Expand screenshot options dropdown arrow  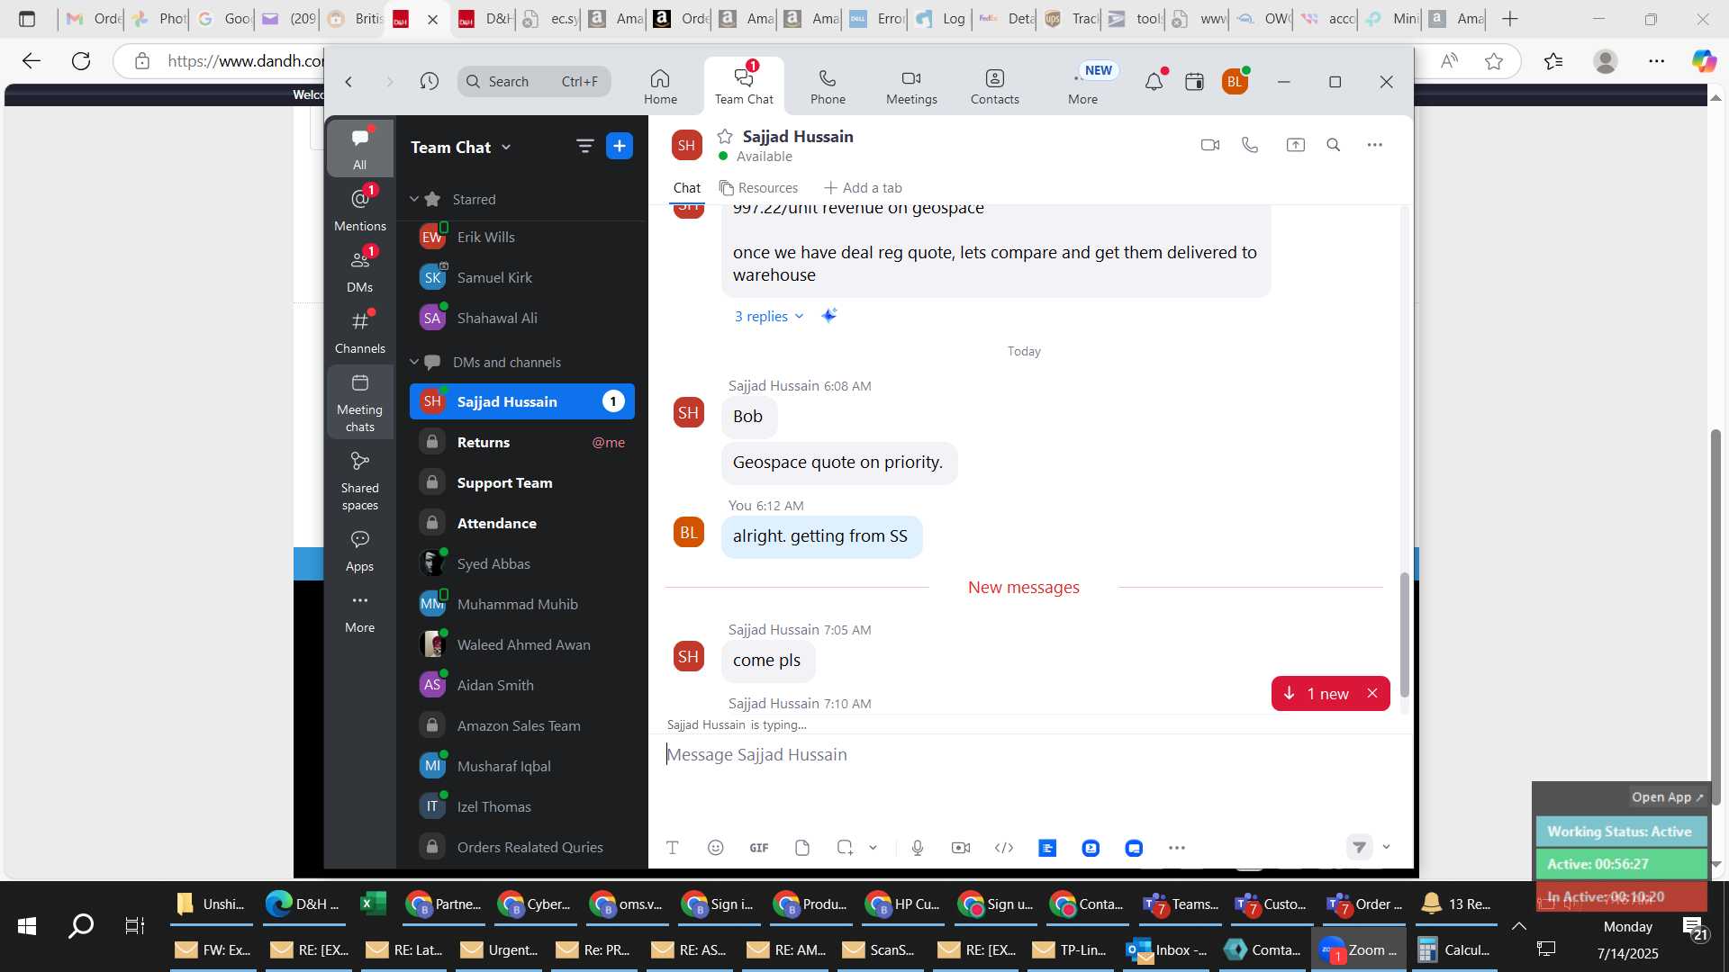[873, 848]
